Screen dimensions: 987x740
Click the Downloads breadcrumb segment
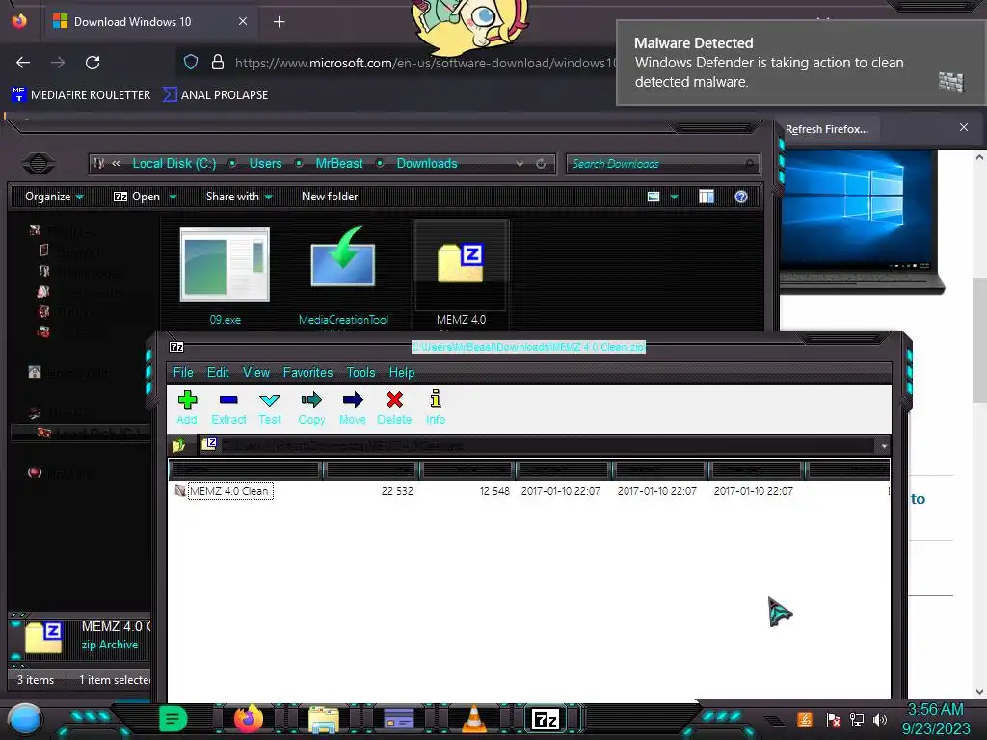tap(427, 163)
